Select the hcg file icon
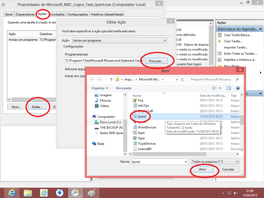 point(135,100)
